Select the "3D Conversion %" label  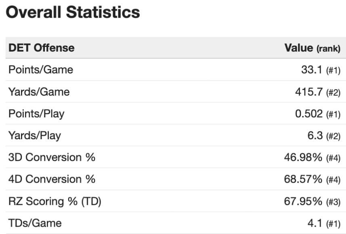(52, 157)
